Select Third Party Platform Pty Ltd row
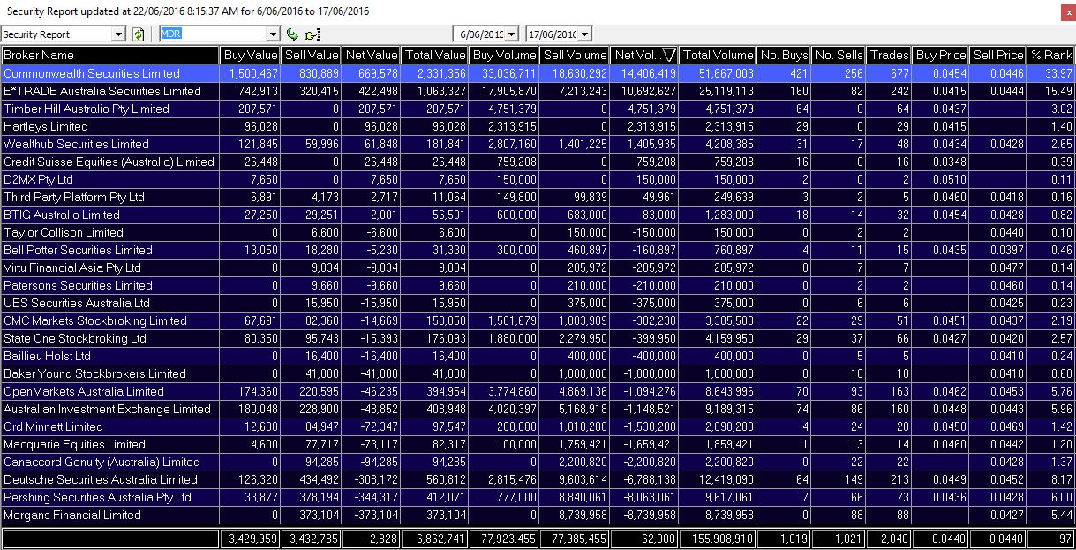 [x=538, y=197]
